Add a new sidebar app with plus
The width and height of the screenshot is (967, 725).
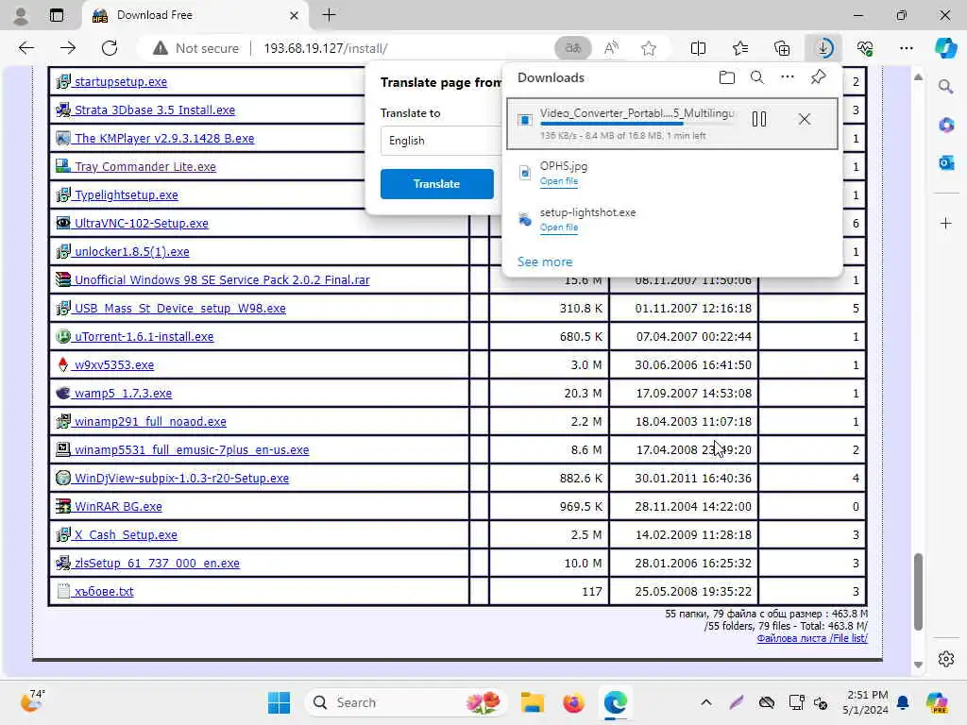946,223
